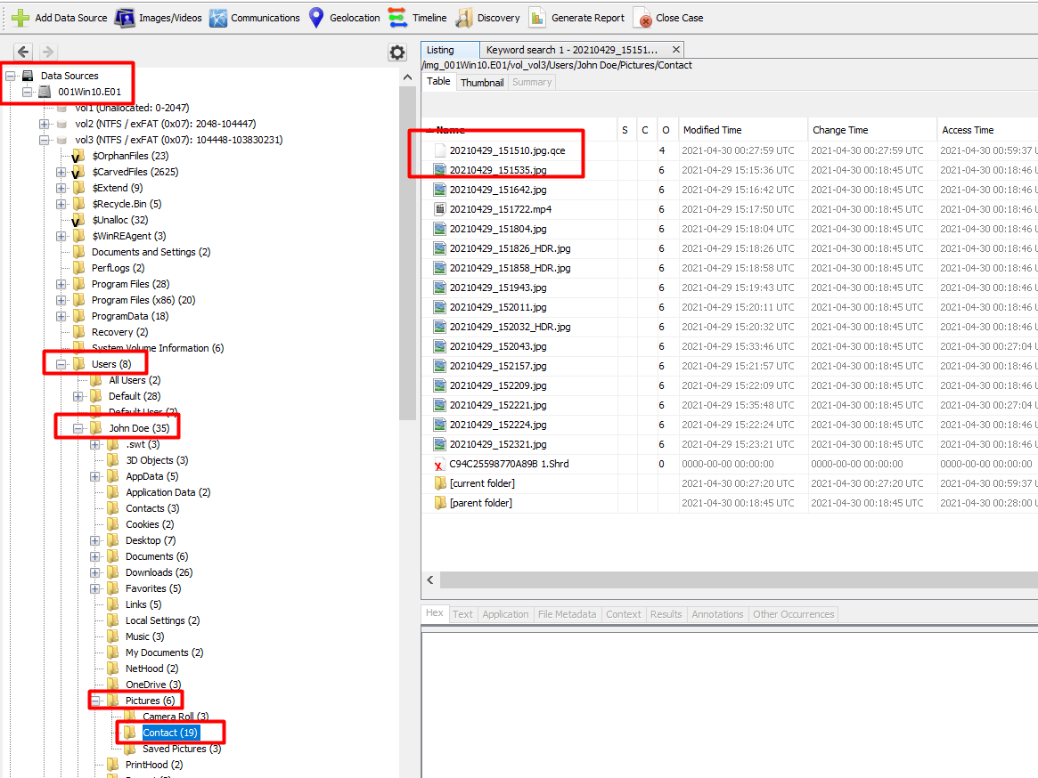Expand the Program Files folder node
This screenshot has width=1038, height=778.
tap(61, 284)
